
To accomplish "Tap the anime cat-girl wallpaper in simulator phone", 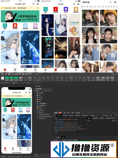I will coord(9,127).
